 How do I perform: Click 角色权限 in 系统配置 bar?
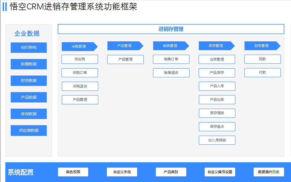(73, 172)
